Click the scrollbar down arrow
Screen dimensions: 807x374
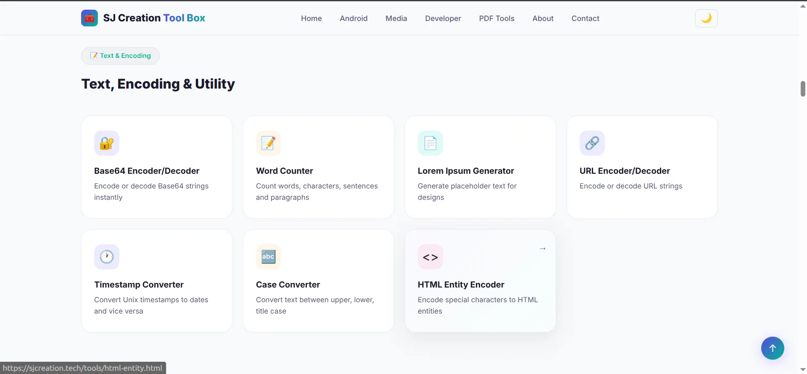pos(803,370)
